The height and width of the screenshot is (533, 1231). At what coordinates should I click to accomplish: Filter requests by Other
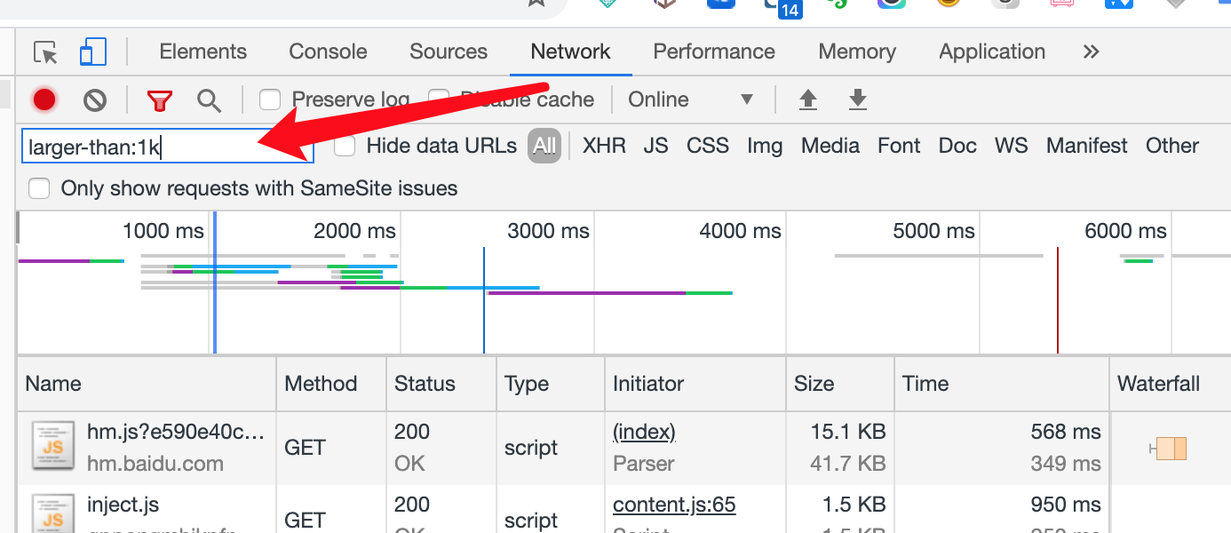coord(1172,146)
